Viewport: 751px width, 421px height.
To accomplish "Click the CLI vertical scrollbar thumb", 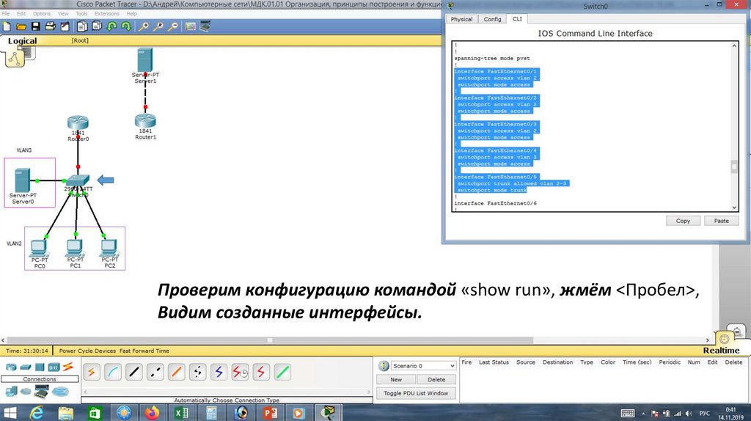I will [733, 166].
